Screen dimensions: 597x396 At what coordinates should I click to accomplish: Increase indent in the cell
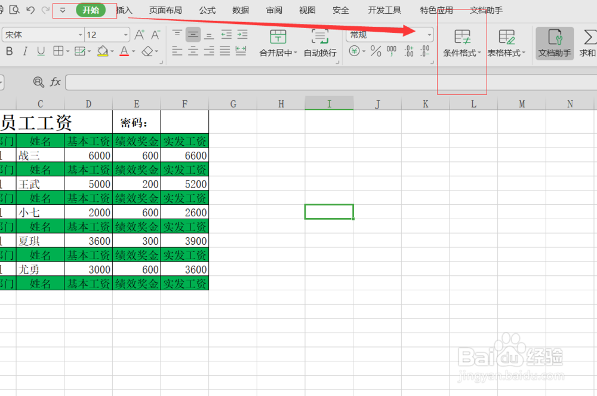[242, 35]
